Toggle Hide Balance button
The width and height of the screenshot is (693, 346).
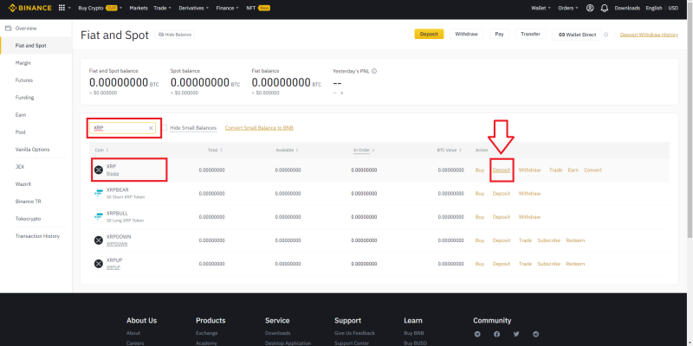174,35
